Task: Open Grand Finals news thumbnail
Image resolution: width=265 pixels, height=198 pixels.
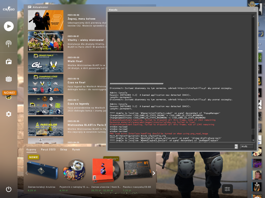Action: tap(46, 63)
